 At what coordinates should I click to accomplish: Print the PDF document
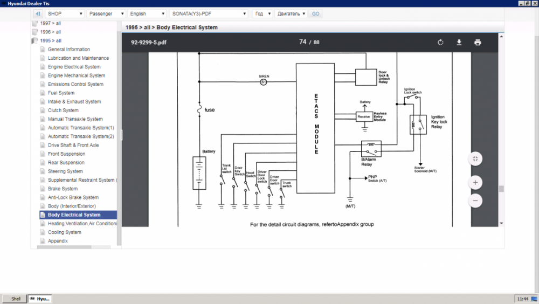tap(478, 43)
